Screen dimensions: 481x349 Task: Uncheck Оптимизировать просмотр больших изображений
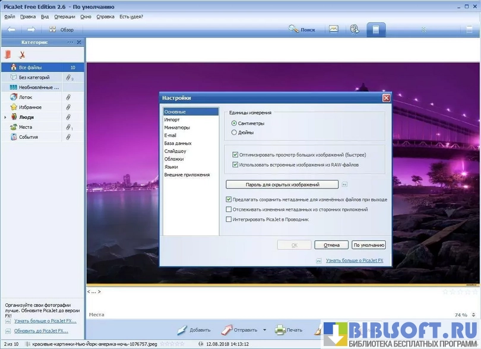pos(235,155)
